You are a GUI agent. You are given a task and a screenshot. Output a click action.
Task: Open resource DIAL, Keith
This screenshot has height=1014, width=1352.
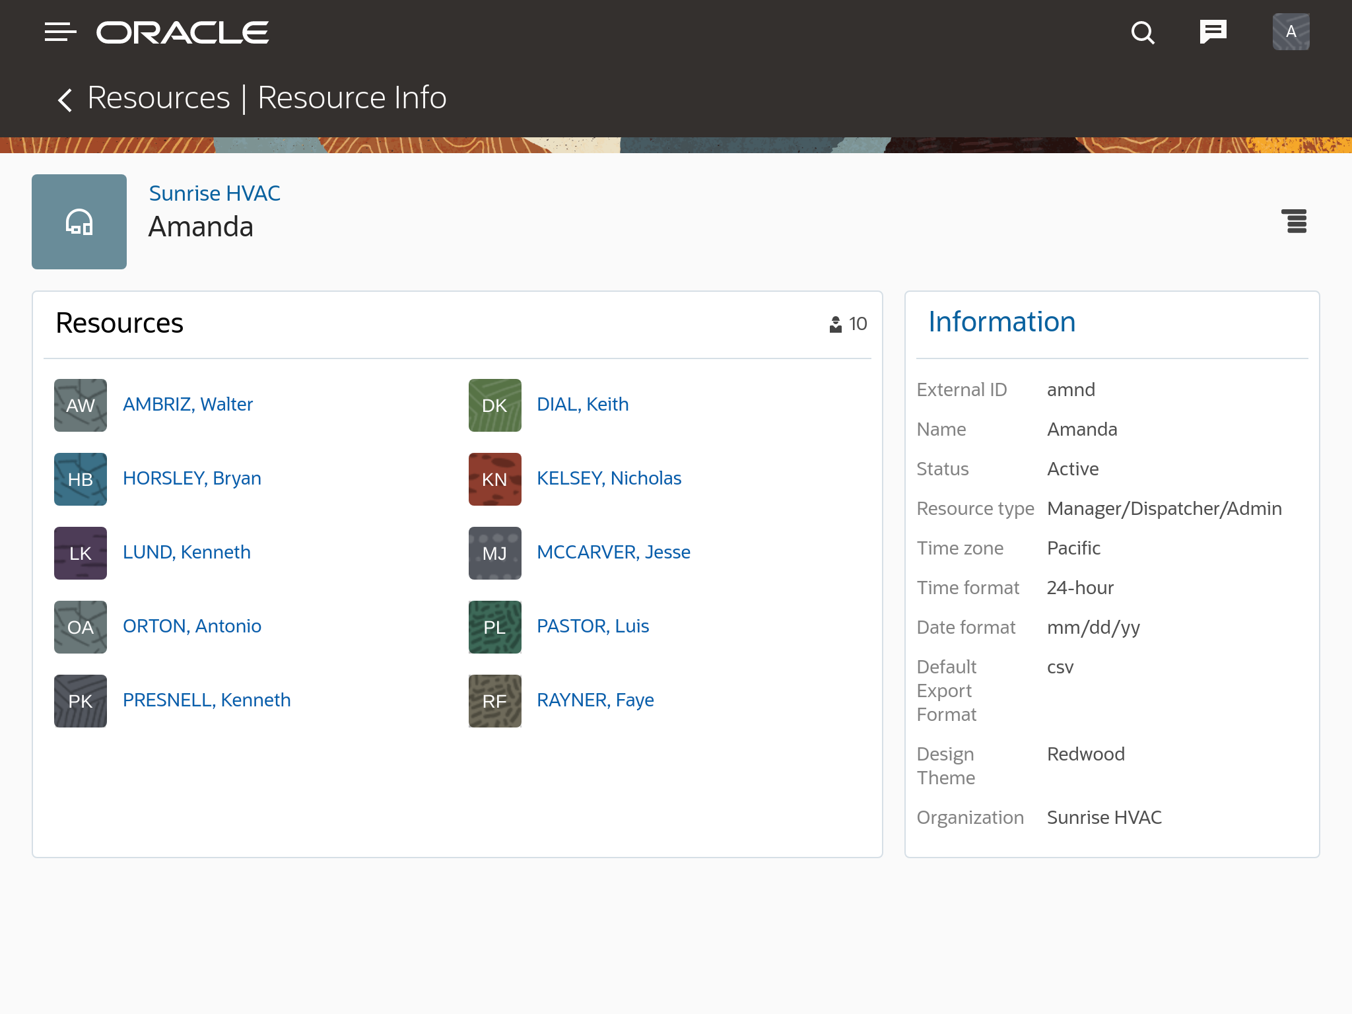582,404
